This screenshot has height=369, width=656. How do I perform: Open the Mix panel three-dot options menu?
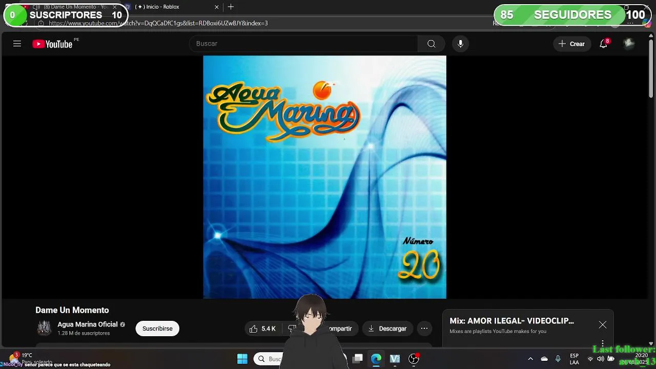click(x=603, y=343)
